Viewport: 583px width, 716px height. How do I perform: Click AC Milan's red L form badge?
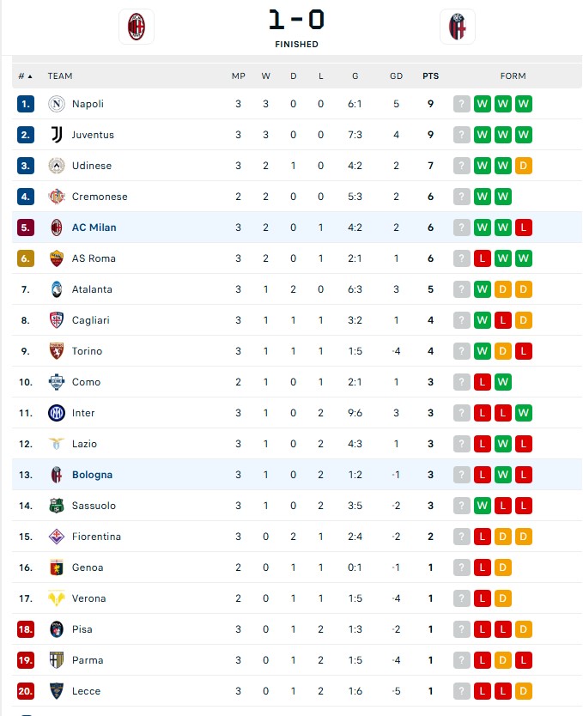[524, 228]
